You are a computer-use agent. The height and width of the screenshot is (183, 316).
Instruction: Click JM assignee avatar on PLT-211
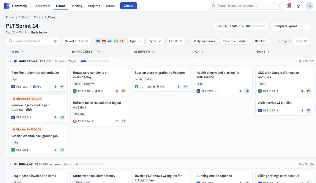click(62, 150)
